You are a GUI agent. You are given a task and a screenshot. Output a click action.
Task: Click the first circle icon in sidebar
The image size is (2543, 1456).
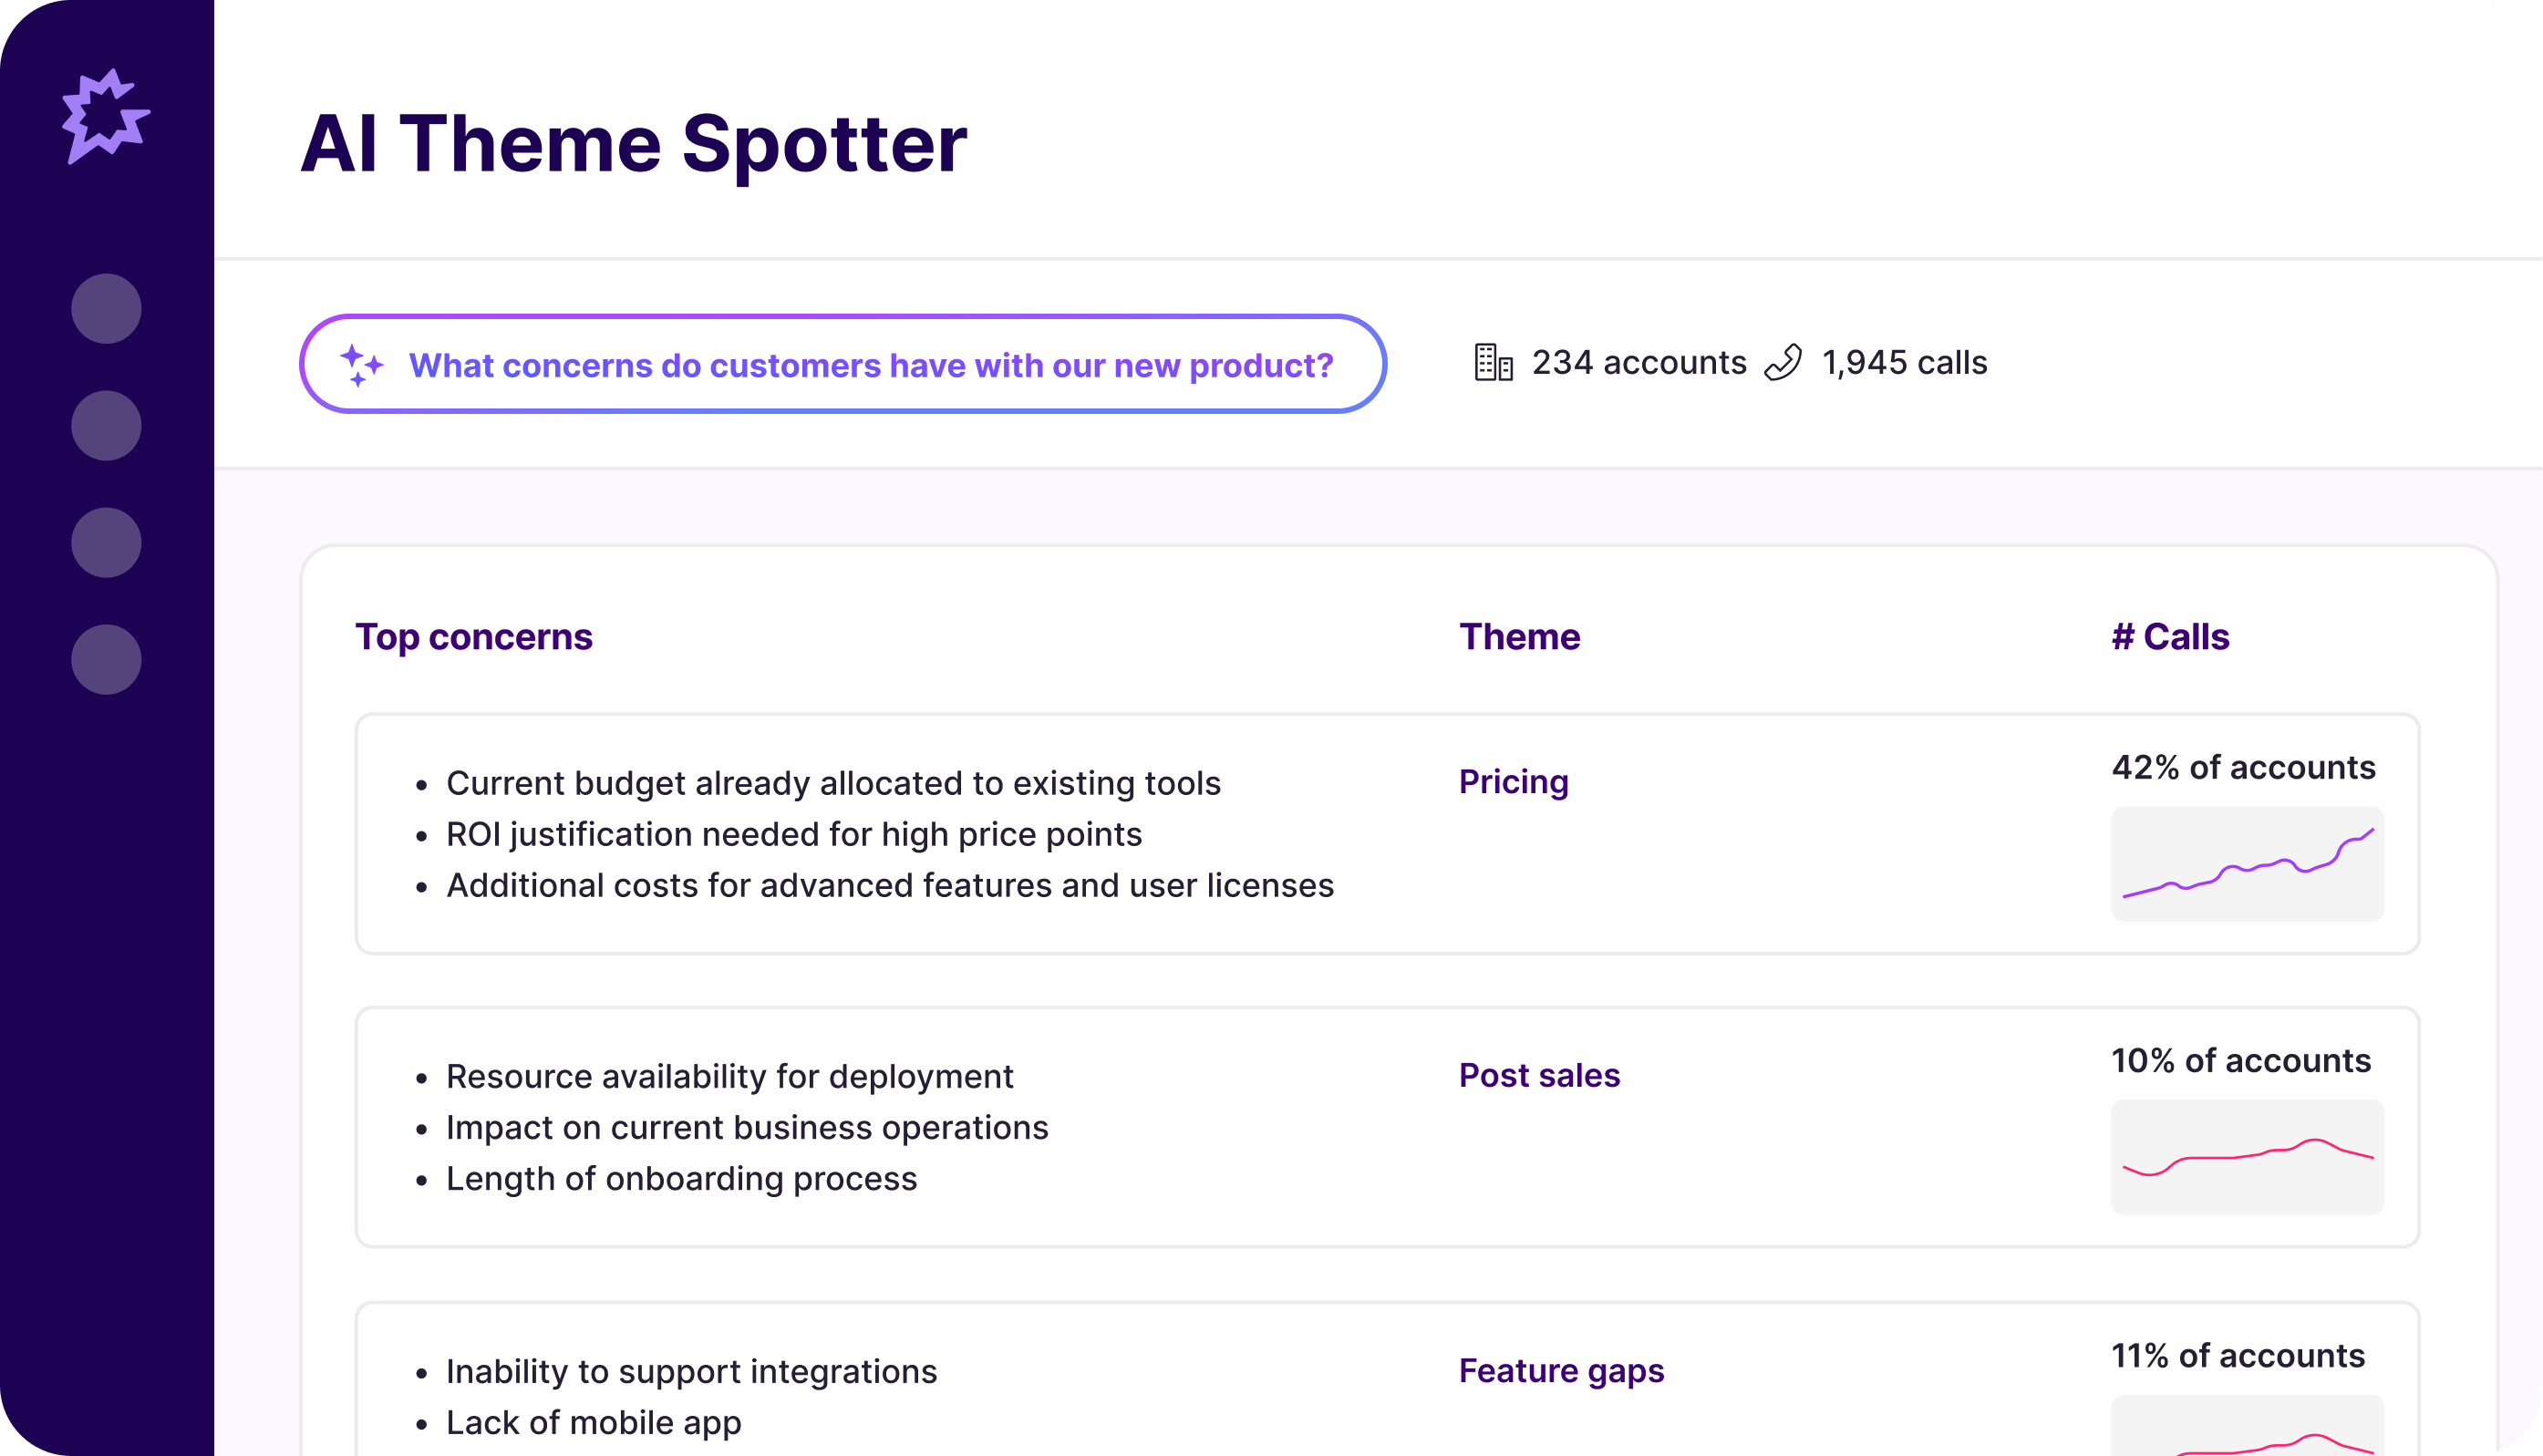point(106,309)
